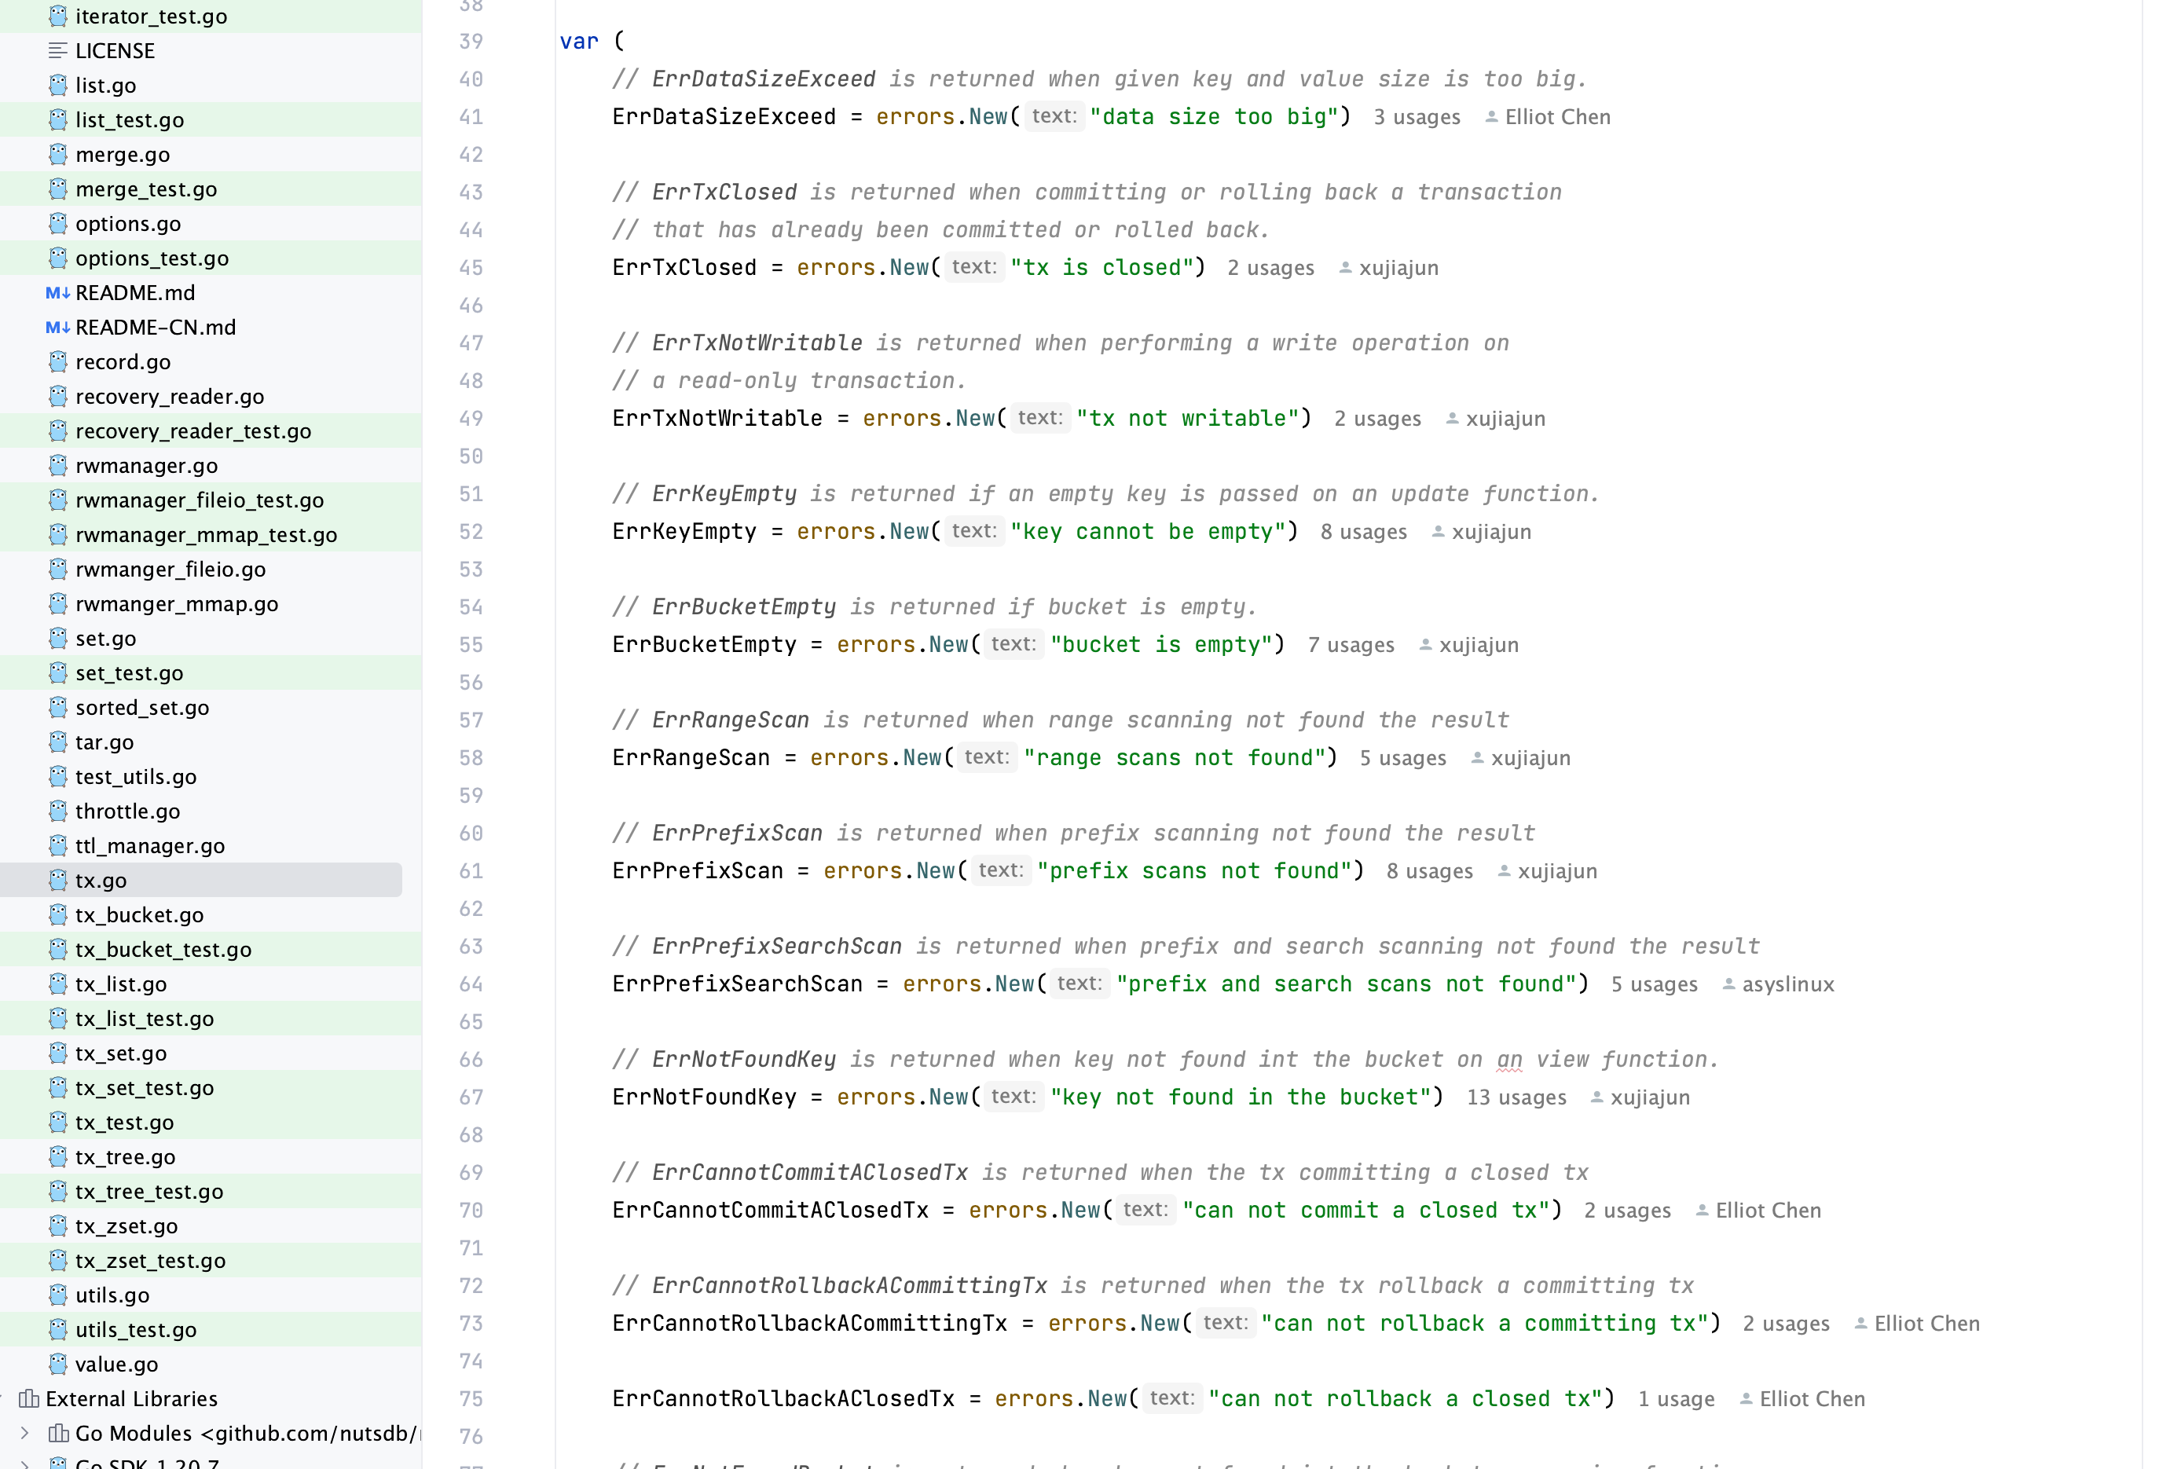Select throttle.go in the project tree
Image resolution: width=2181 pixels, height=1469 pixels.
click(127, 811)
